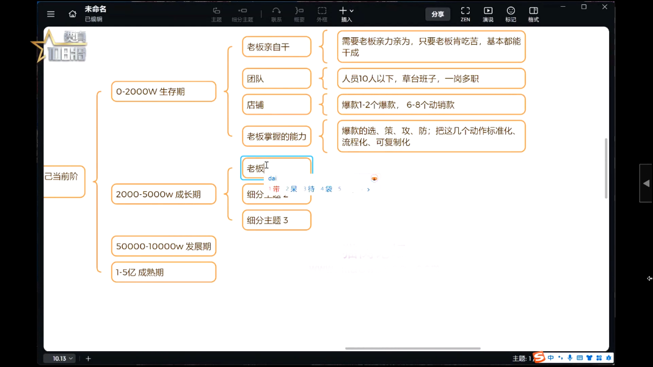Add a new sheet with plus button

pos(88,358)
